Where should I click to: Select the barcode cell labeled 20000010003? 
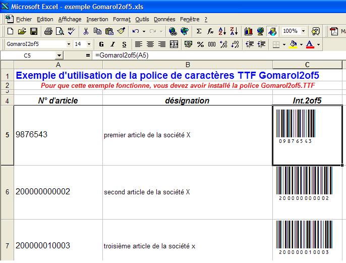[307, 240]
